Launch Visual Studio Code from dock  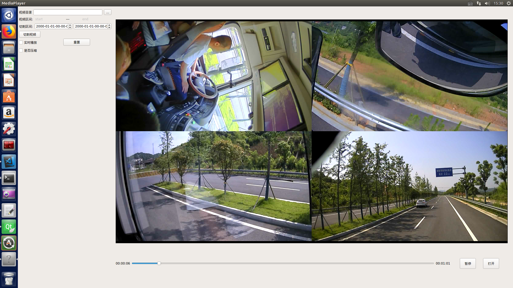click(x=9, y=162)
